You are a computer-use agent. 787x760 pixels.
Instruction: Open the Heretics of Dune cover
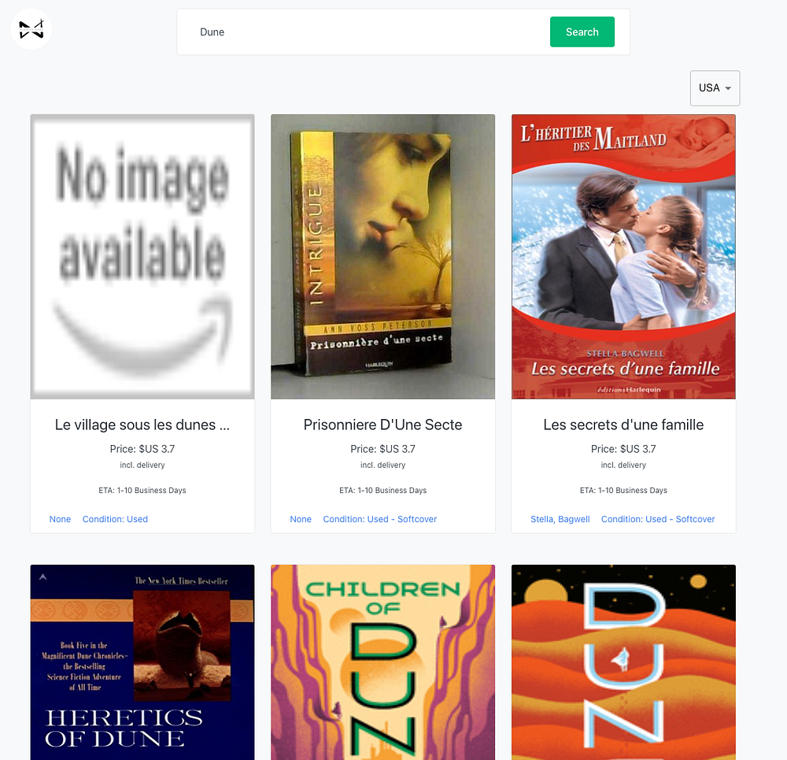[x=142, y=662]
